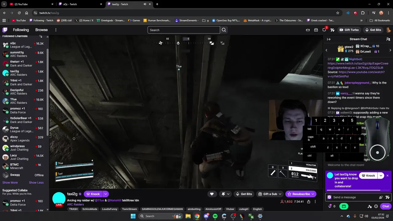This screenshot has height=221, width=393.
Task: Open Browse in Twitch navigation
Action: 41,30
